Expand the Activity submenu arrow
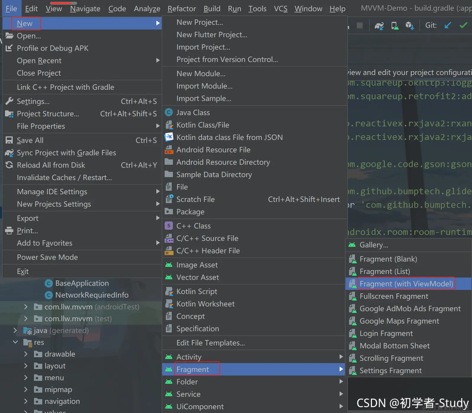Image resolution: width=472 pixels, height=413 pixels. point(341,357)
